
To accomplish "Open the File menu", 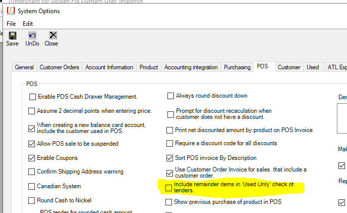I will (x=11, y=24).
